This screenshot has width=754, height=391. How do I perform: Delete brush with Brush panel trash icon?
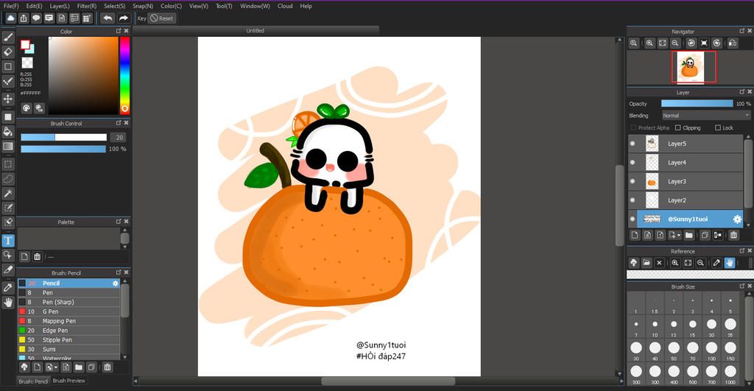coord(108,367)
